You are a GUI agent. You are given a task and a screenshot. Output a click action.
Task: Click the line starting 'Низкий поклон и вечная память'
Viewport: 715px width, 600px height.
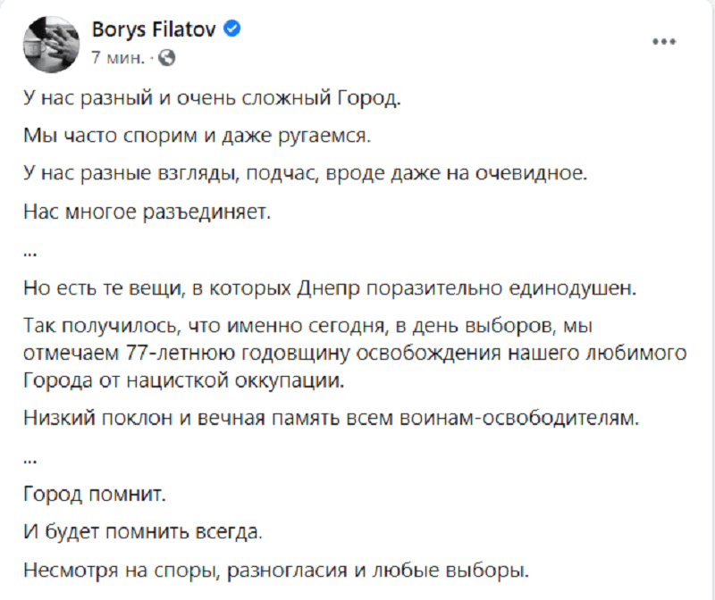pos(332,419)
